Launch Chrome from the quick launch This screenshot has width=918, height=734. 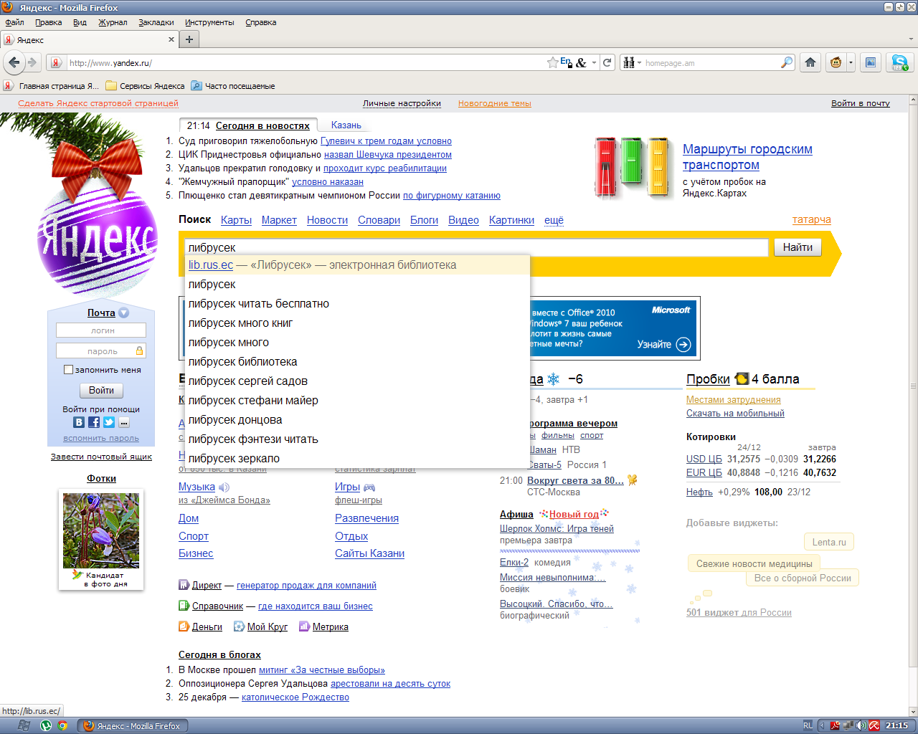[62, 725]
